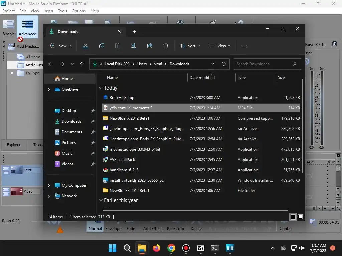Open recent locations dropdown arrow

(x=72, y=64)
